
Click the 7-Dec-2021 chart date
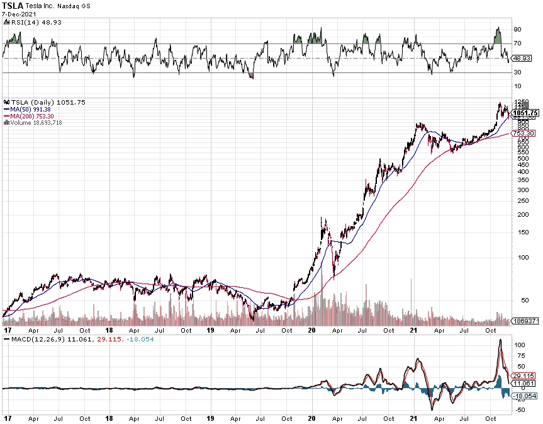pyautogui.click(x=19, y=14)
